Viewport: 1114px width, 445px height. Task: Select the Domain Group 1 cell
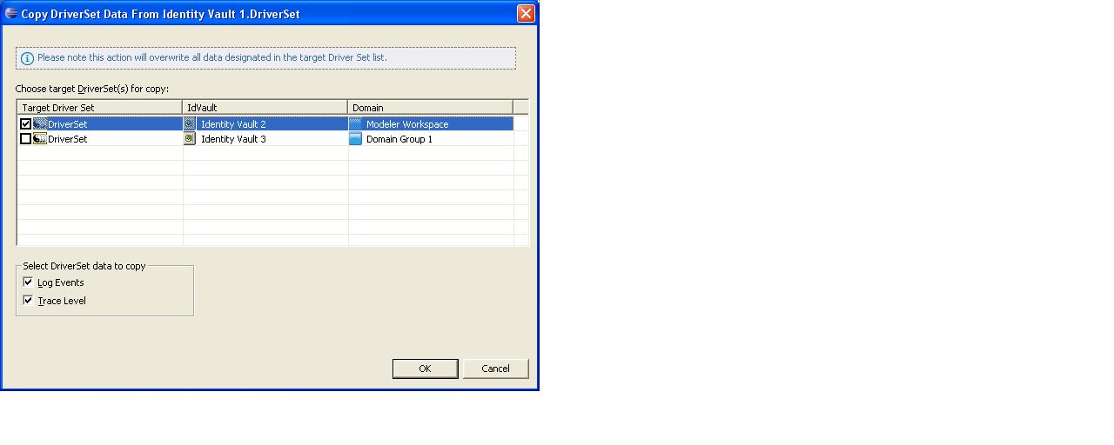[431, 139]
